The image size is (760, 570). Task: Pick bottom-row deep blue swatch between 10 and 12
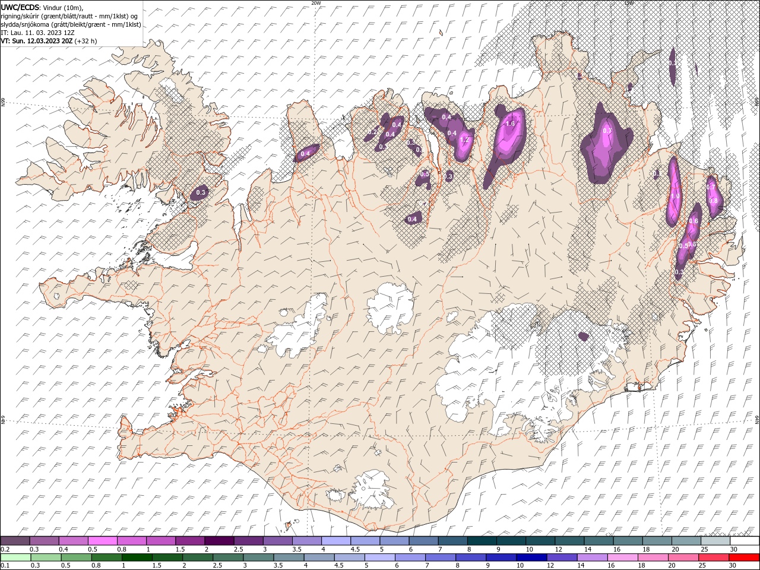coord(532,557)
